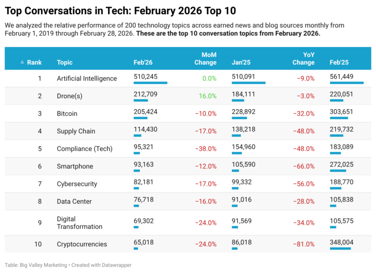Click the blue bar under 348,004
Screen dimensions: 376x273
coord(340,248)
